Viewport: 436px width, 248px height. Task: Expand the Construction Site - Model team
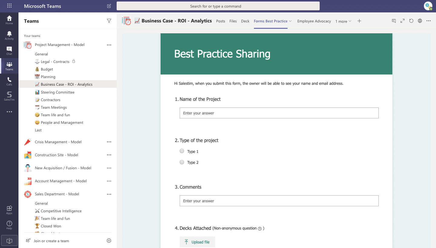(56, 155)
